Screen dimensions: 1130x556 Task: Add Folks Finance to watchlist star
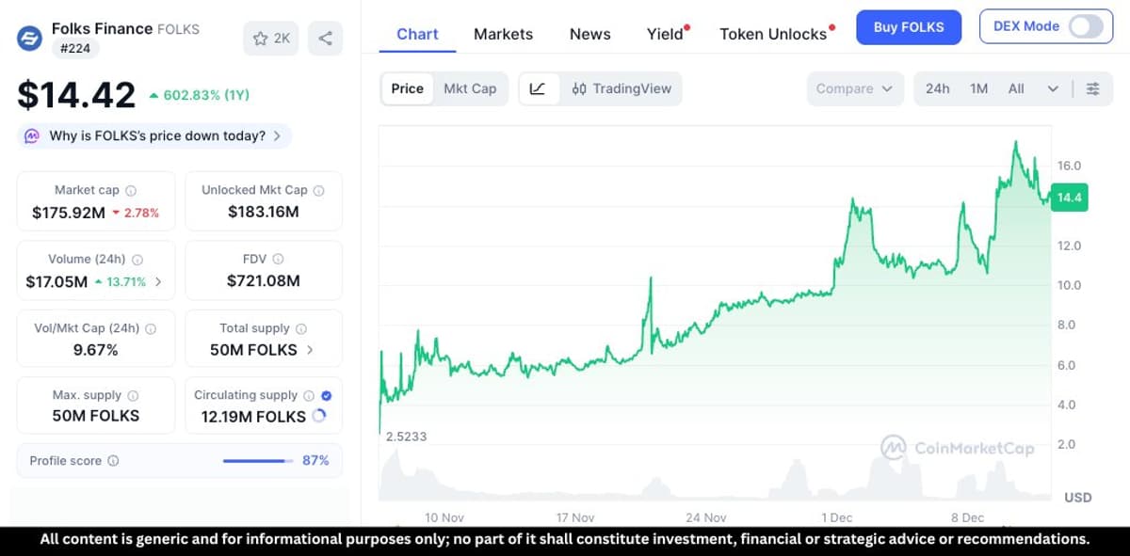pos(260,38)
